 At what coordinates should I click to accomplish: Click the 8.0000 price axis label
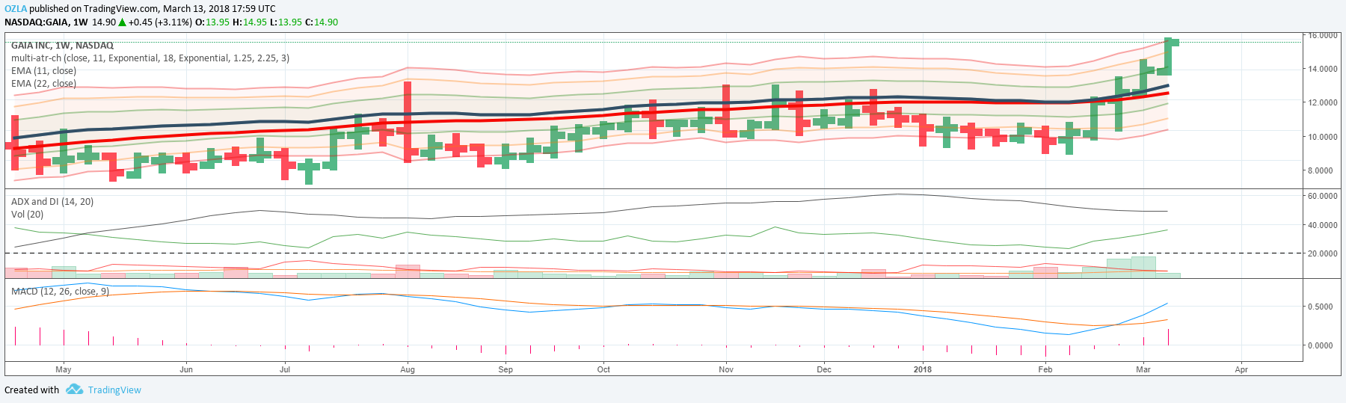tap(1321, 170)
